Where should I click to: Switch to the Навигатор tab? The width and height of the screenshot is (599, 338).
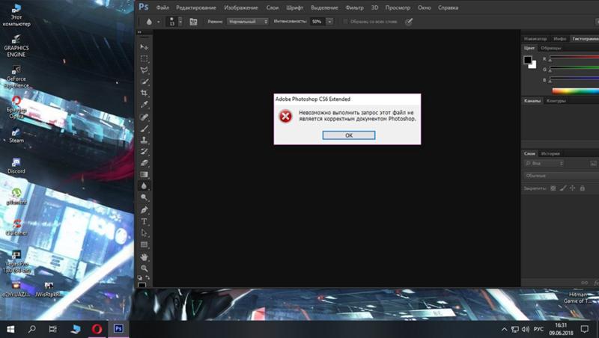(x=535, y=39)
